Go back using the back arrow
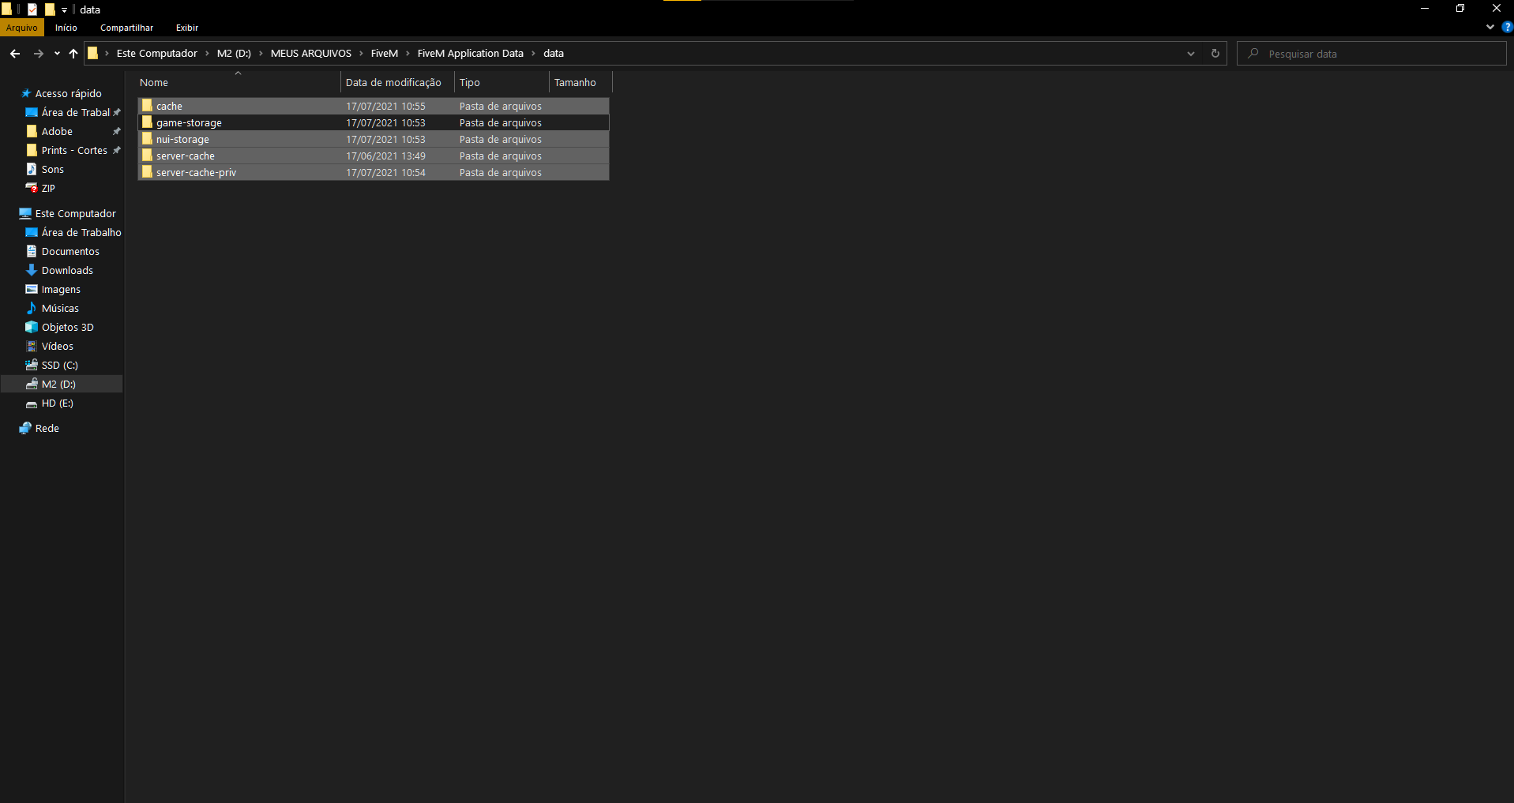Viewport: 1514px width, 803px height. pyautogui.click(x=14, y=53)
